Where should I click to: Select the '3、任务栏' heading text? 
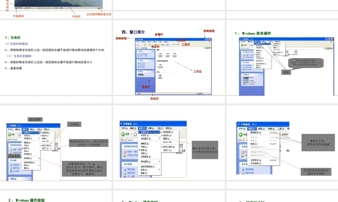click(13, 38)
